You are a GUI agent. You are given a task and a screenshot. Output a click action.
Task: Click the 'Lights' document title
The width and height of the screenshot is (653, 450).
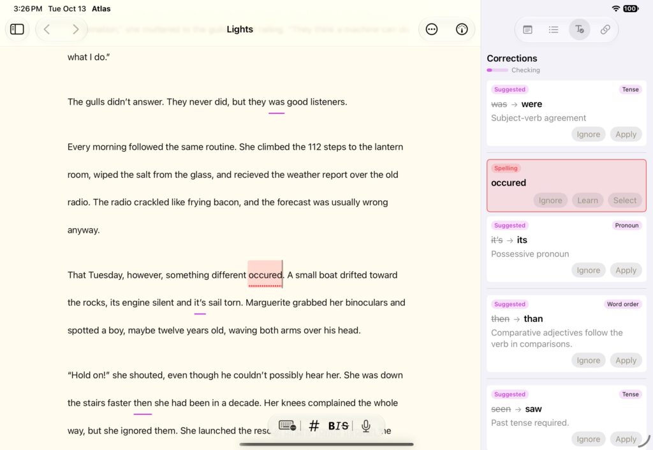[240, 29]
